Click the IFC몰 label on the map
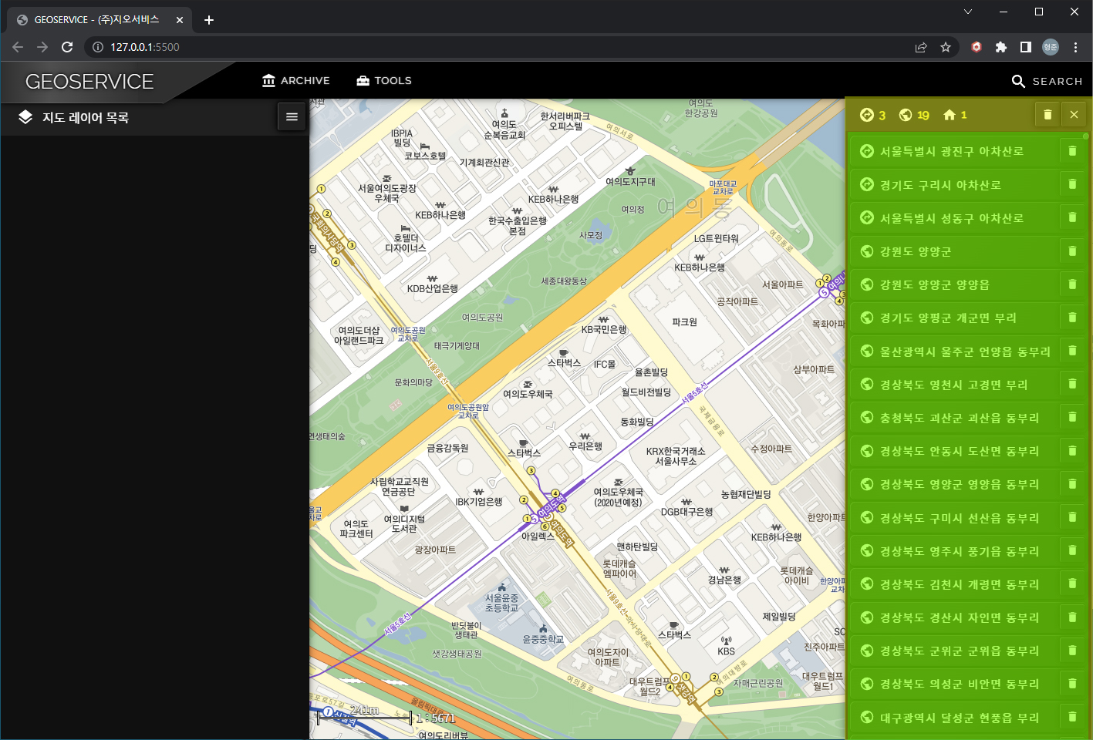1093x740 pixels. pyautogui.click(x=605, y=364)
